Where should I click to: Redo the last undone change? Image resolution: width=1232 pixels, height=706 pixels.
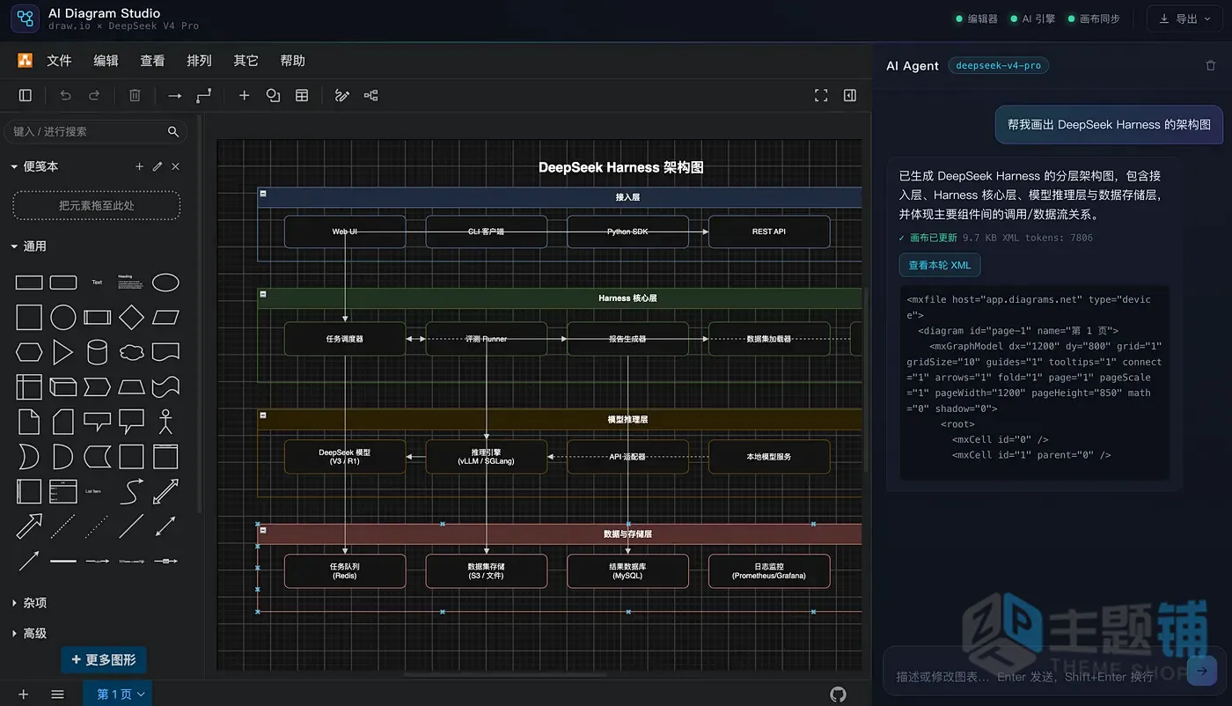[94, 95]
